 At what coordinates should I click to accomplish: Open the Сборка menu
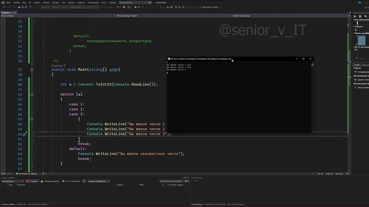[46, 2]
